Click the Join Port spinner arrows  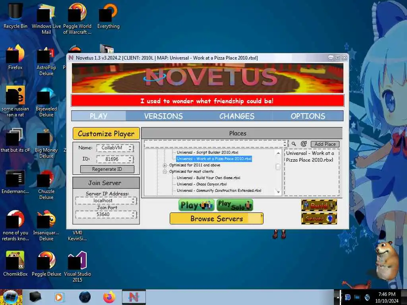tap(134, 214)
